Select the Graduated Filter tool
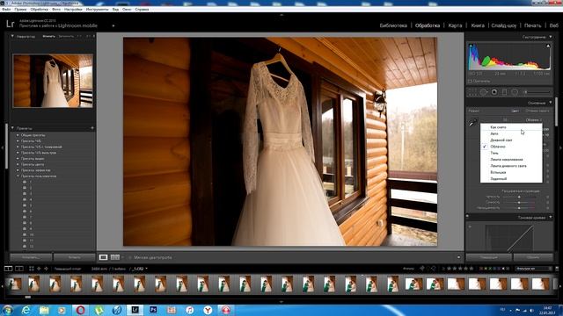Screen dimensions: 563x316 point(504,92)
